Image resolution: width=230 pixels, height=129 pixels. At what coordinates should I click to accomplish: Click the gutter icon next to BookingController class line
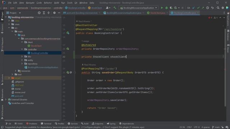click(x=68, y=33)
